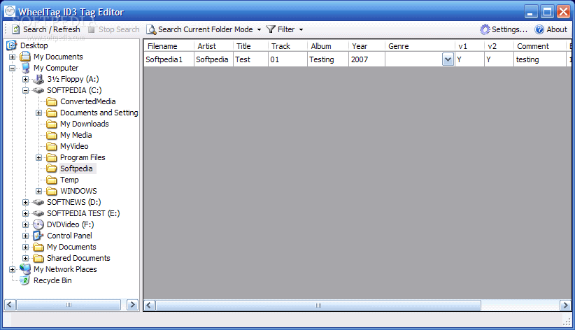Expand the Program Files folder node
Screen dimensions: 575x330
point(39,157)
